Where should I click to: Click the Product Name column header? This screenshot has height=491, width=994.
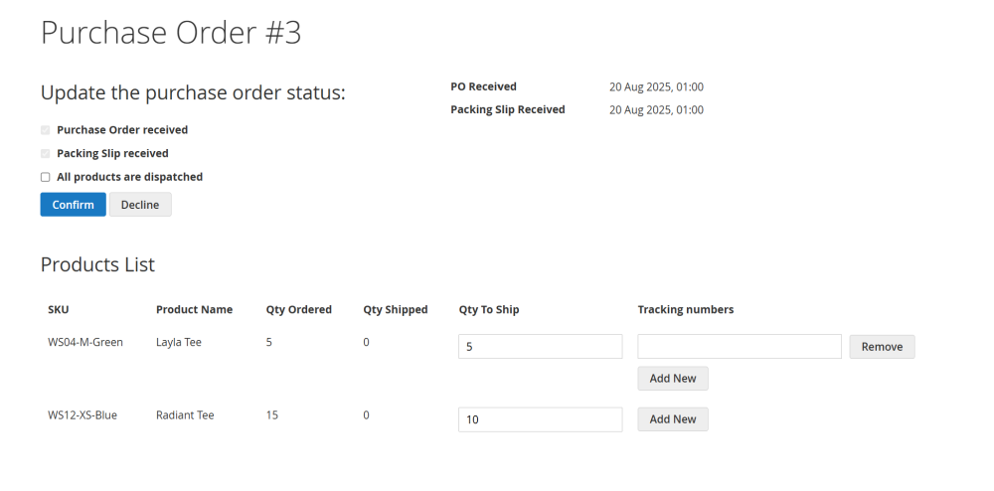click(x=194, y=310)
